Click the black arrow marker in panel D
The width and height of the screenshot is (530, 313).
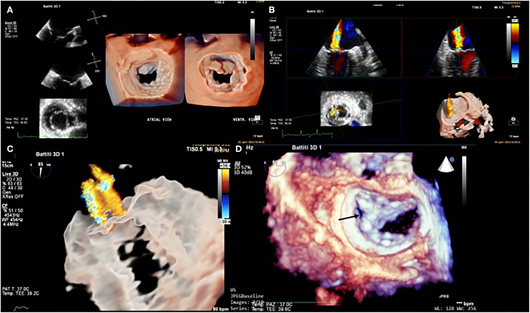pos(349,217)
